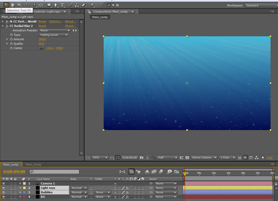The width and height of the screenshot is (278, 201).
Task: Switch to Main_Comp second timeline tab
Action: click(33, 164)
